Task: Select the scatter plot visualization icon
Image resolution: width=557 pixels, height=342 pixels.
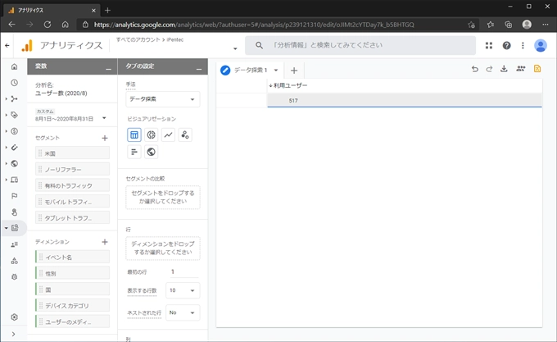Action: (x=185, y=135)
